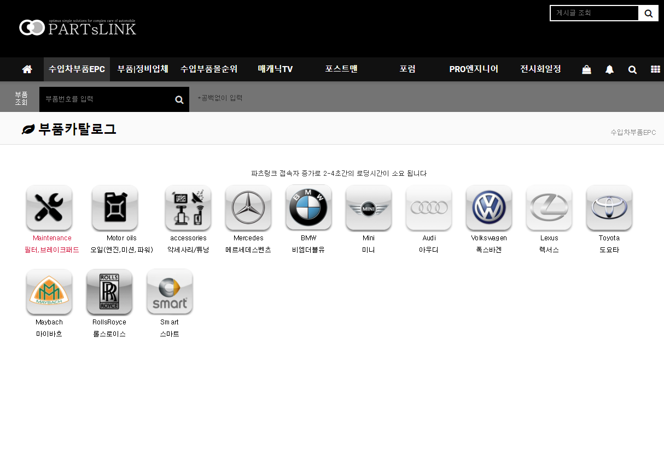
Task: Click the 오일(엔진,미션,파워) link
Action: pyautogui.click(x=121, y=250)
